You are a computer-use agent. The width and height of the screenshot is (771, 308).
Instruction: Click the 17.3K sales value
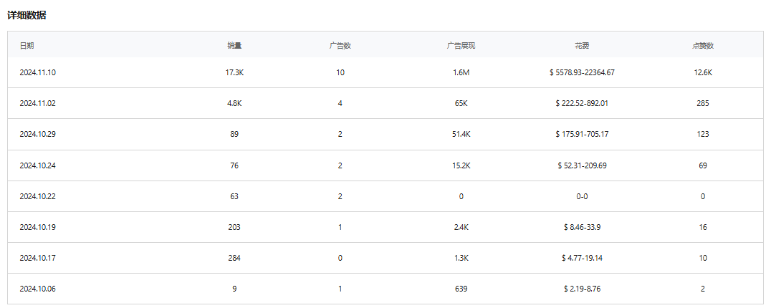click(234, 72)
